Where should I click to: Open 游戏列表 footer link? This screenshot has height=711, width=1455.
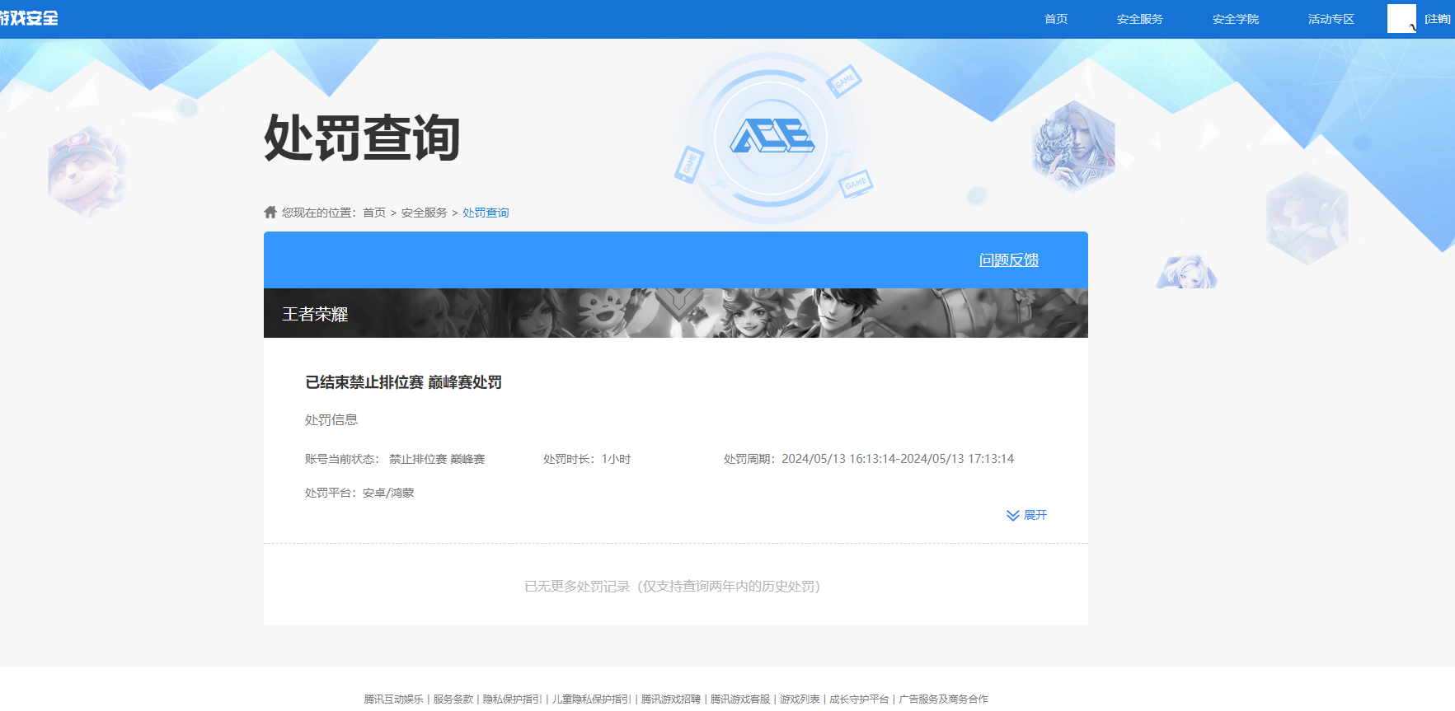tap(800, 699)
